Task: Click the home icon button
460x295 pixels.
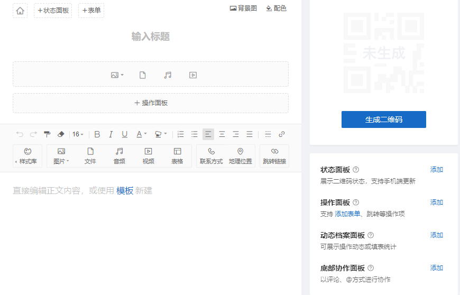Action: 20,11
